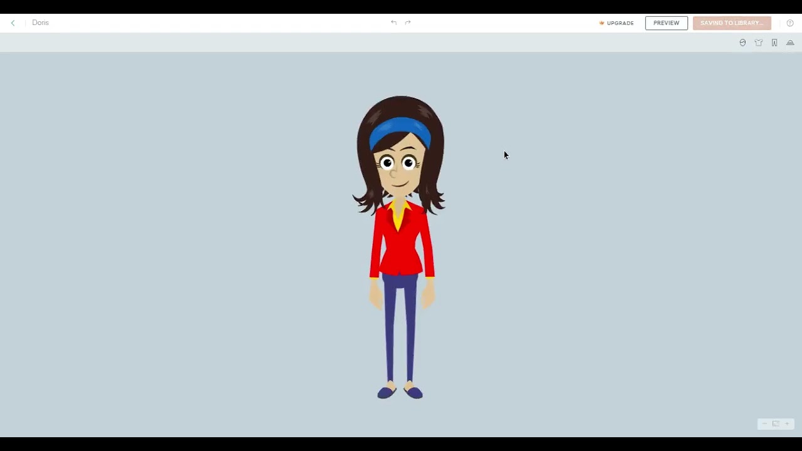The image size is (802, 451).
Task: Open the head/face customization category
Action: click(742, 43)
